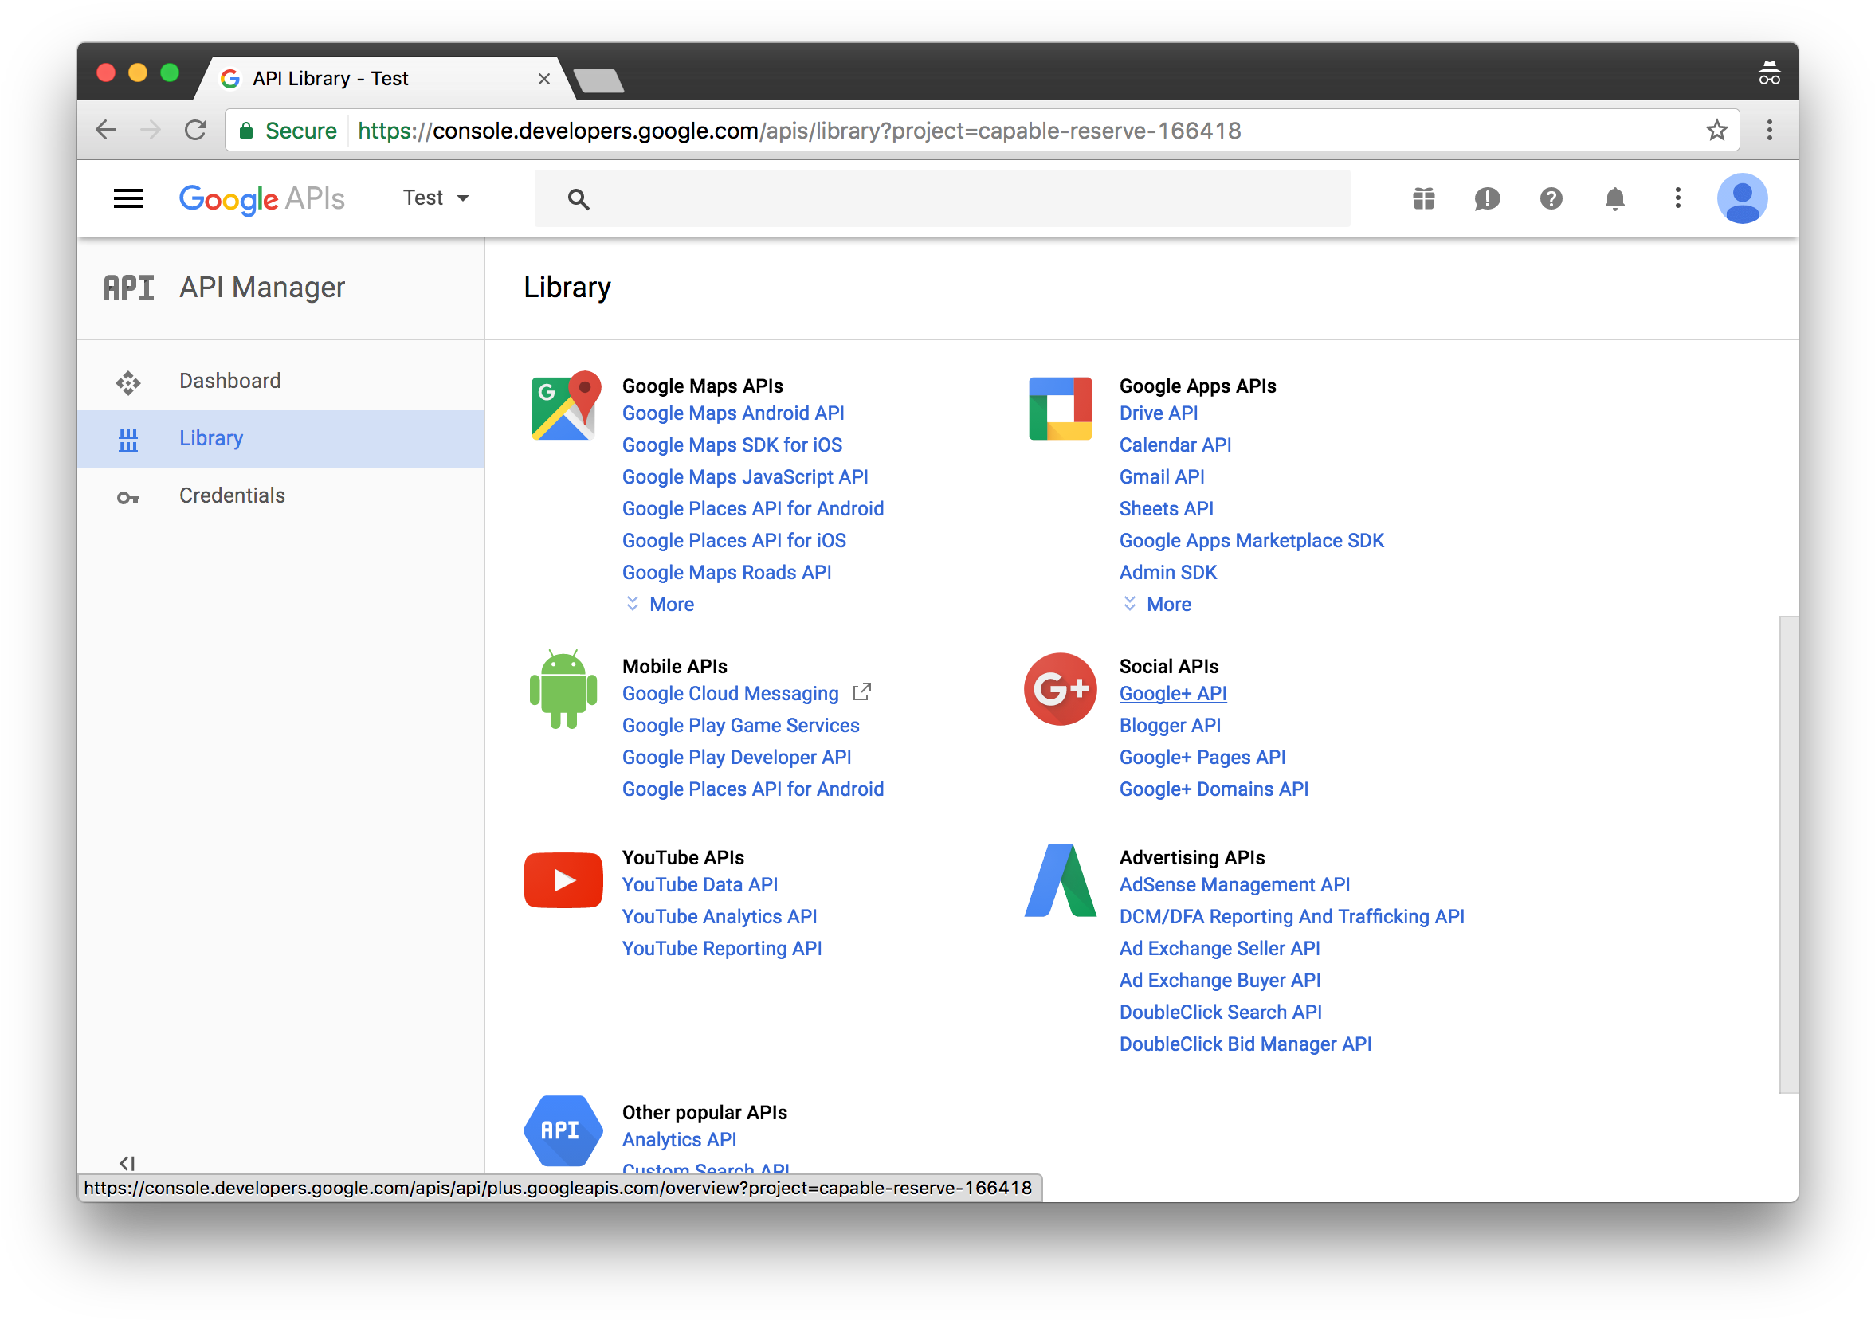Screen dimensions: 1875x1320
Task: Open the hamburger navigation menu
Action: point(127,198)
